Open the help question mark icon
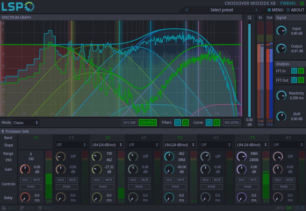 pyautogui.click(x=297, y=208)
